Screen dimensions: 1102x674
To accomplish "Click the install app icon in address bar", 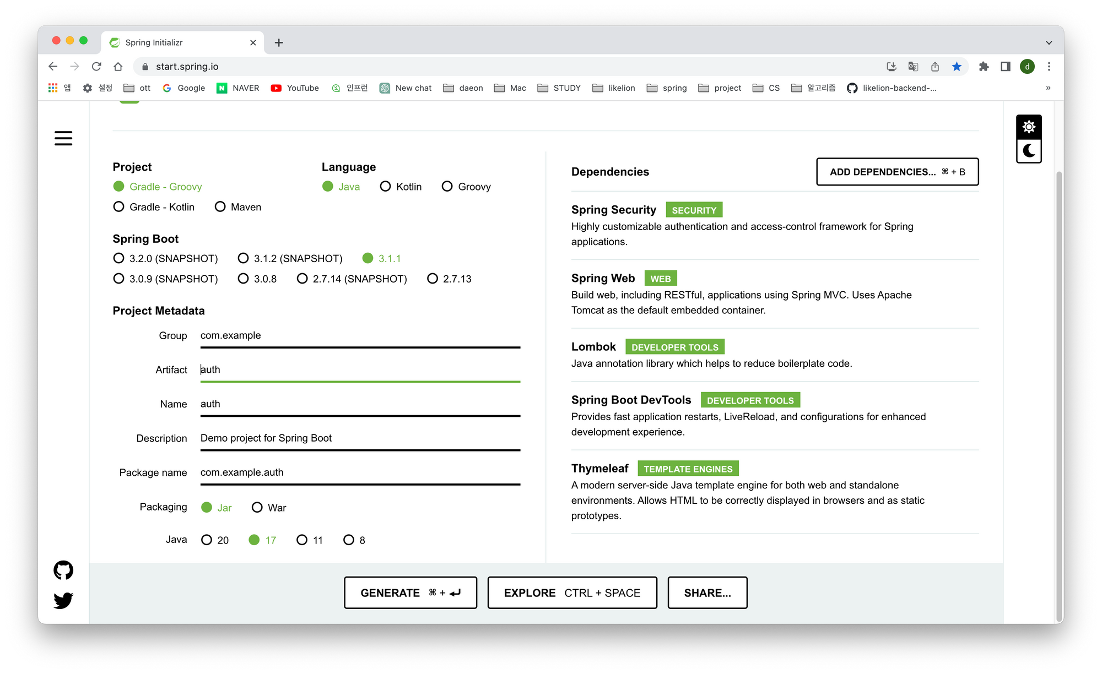I will tap(891, 67).
